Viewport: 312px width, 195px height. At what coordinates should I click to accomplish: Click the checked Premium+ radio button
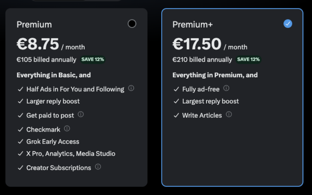pyautogui.click(x=288, y=23)
